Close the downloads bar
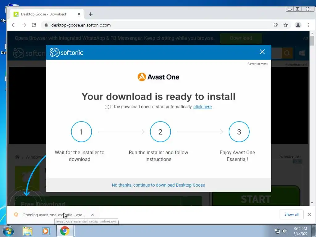The height and width of the screenshot is (237, 316). point(309,214)
